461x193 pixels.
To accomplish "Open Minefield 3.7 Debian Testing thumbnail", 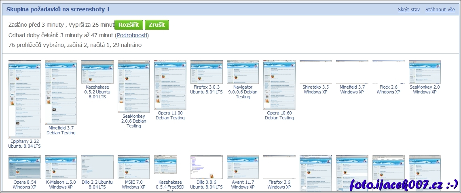I will [61, 92].
